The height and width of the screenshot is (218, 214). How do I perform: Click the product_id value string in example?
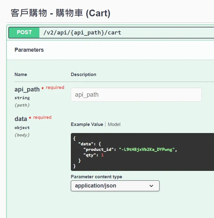click(147, 150)
